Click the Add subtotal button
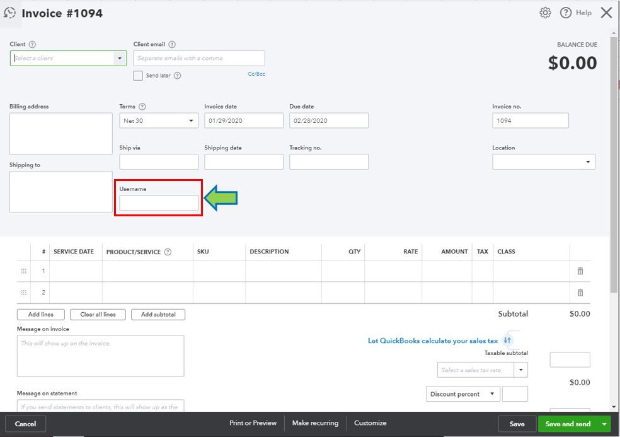Viewport: 620px width, 437px height. 158,314
